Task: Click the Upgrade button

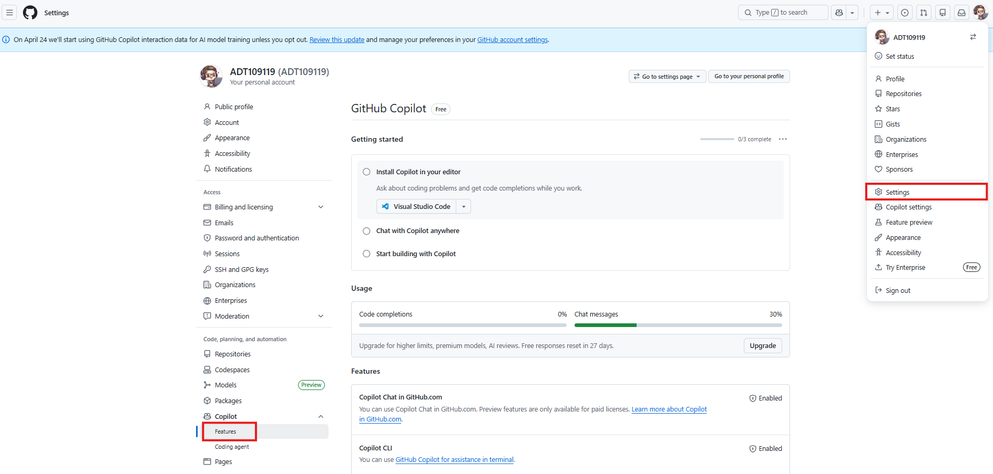Action: click(763, 345)
